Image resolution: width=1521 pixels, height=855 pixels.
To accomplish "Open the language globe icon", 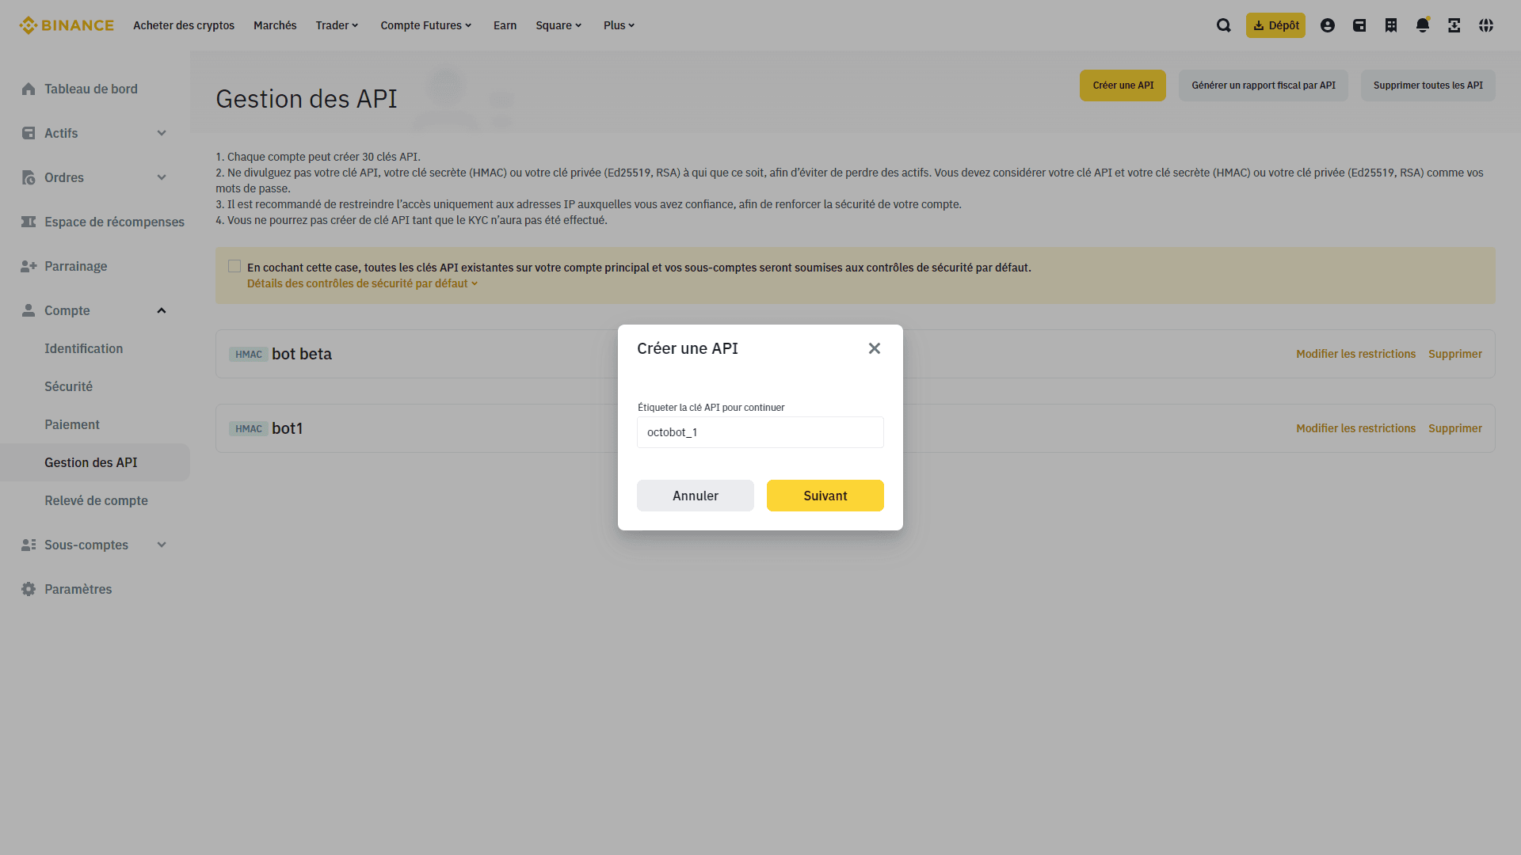I will coord(1486,25).
